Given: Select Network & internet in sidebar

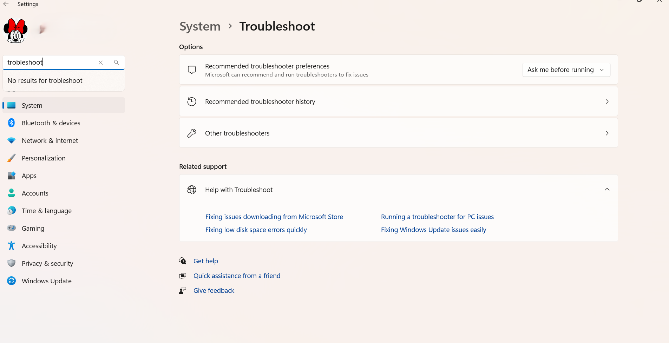Looking at the screenshot, I should tap(50, 140).
